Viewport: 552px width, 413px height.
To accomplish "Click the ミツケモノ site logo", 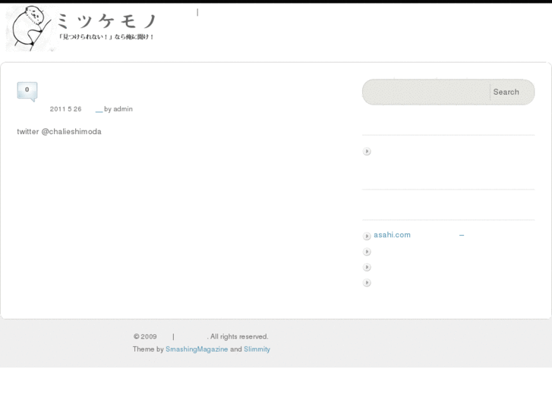I will 81,28.
